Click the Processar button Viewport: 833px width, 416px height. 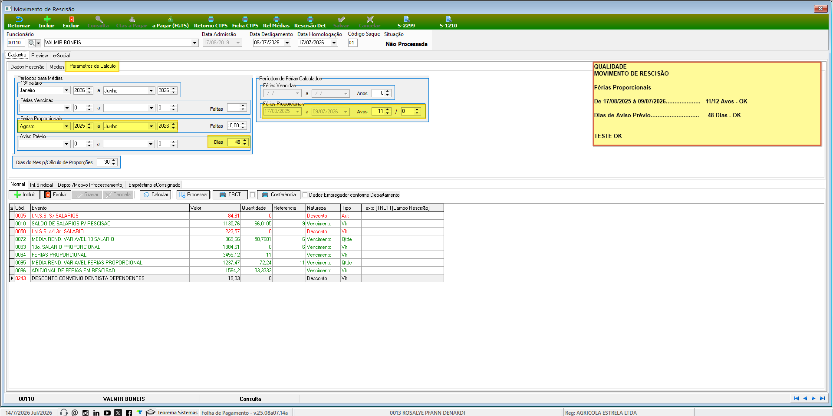[194, 195]
